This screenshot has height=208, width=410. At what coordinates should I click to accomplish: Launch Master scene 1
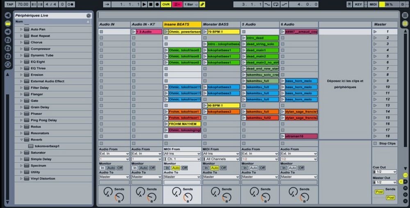(375, 32)
